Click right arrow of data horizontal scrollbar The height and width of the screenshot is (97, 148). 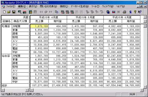coord(142,90)
